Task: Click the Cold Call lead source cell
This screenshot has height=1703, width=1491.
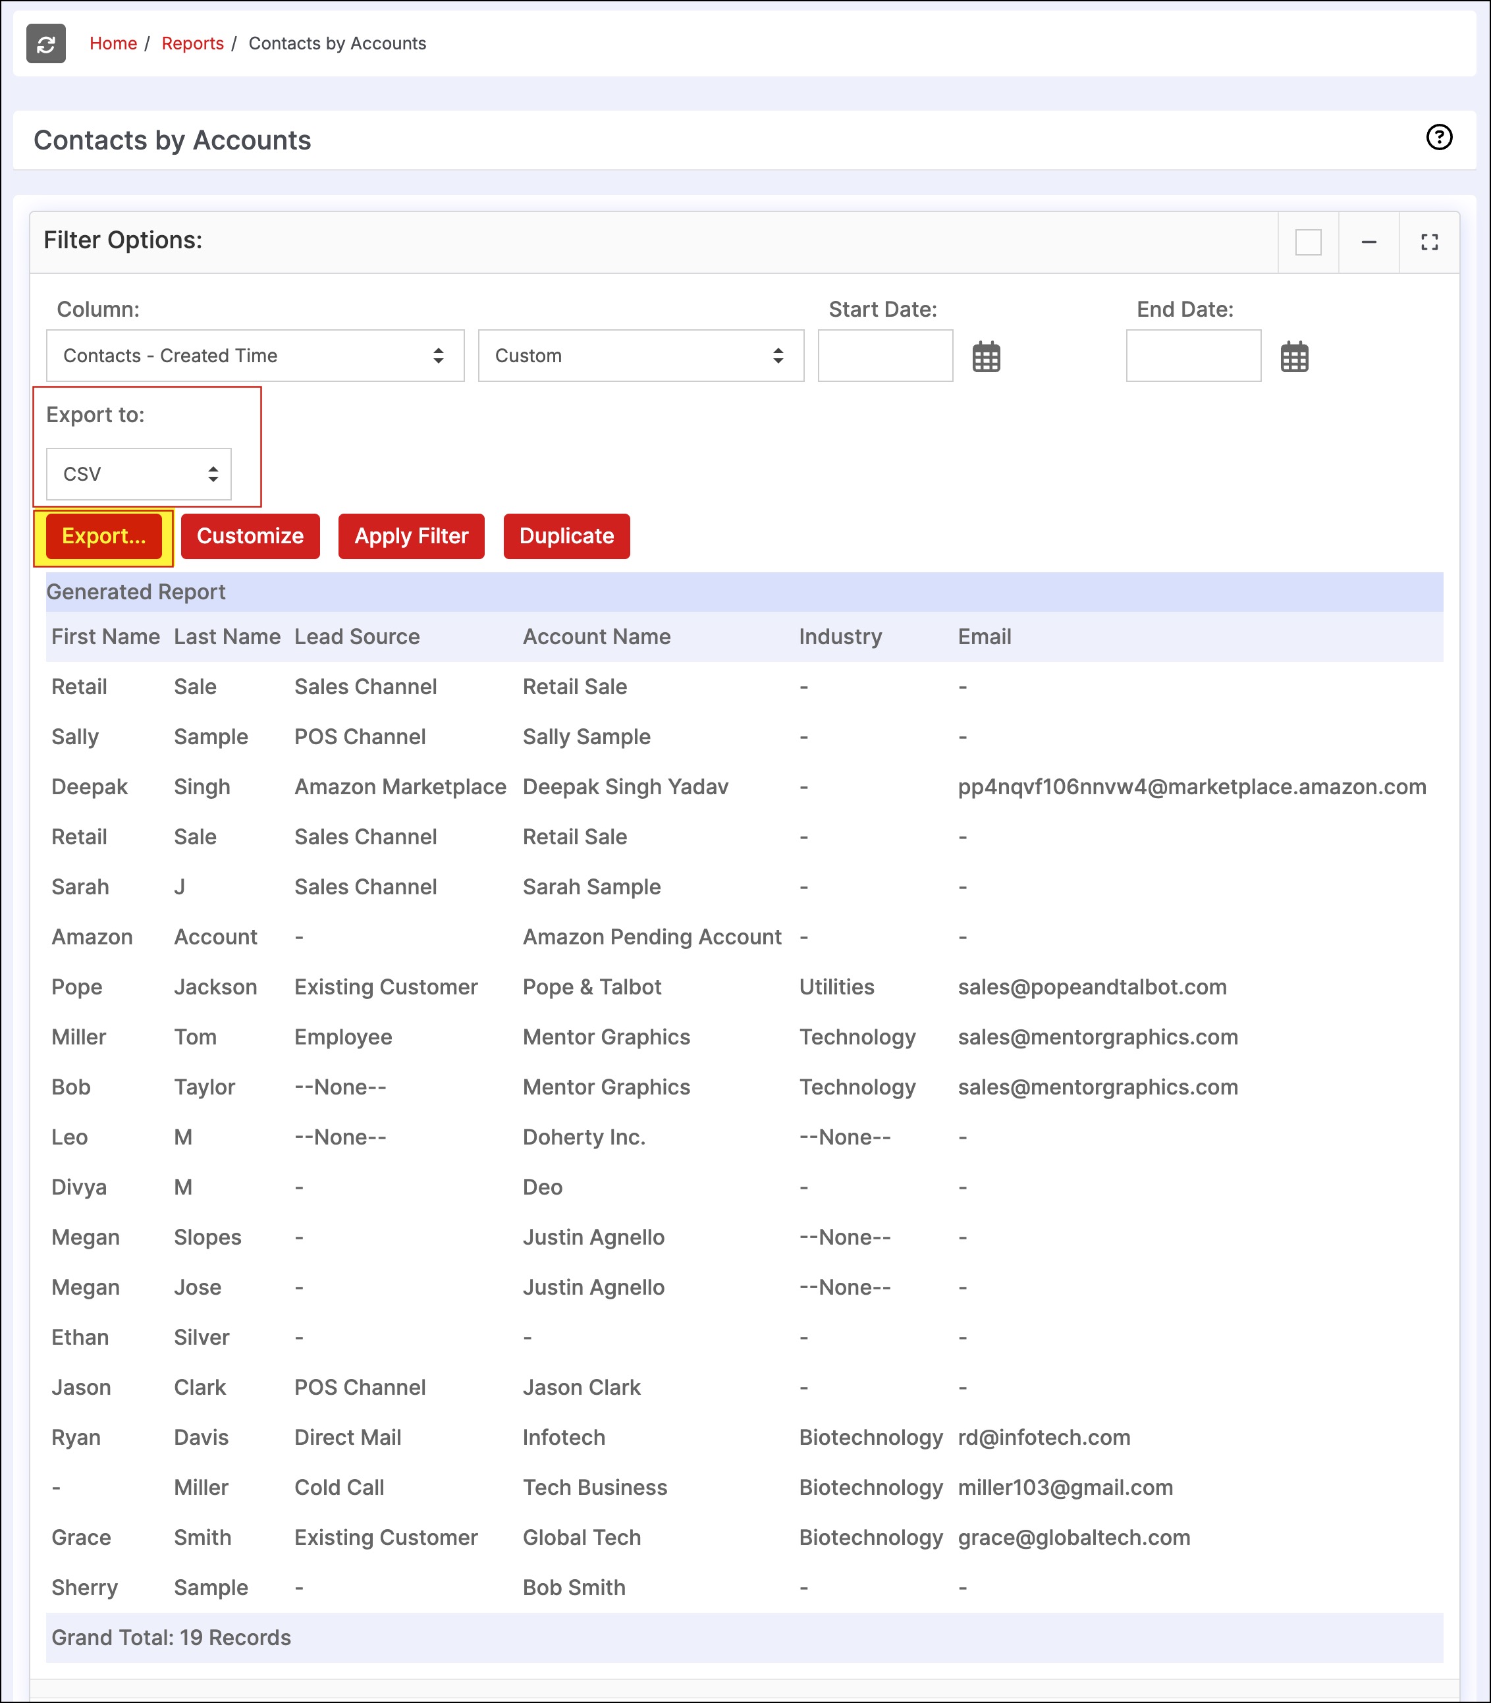Action: (x=339, y=1488)
